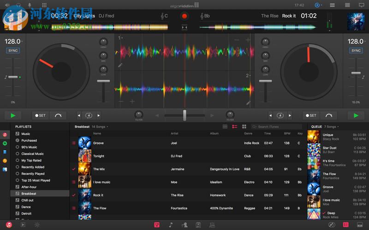Switch library to grid view

click(244, 127)
